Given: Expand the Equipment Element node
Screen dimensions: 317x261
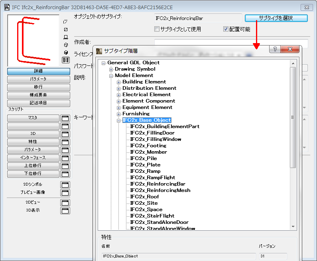Looking at the screenshot, I should pos(119,108).
